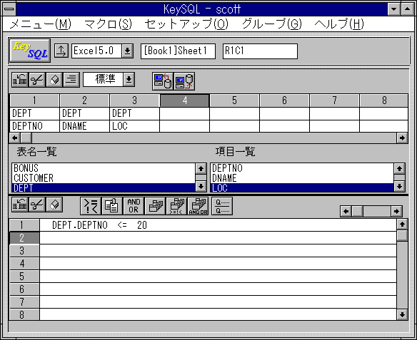Click the comparison operators icon
This screenshot has width=417, height=340.
coord(91,206)
